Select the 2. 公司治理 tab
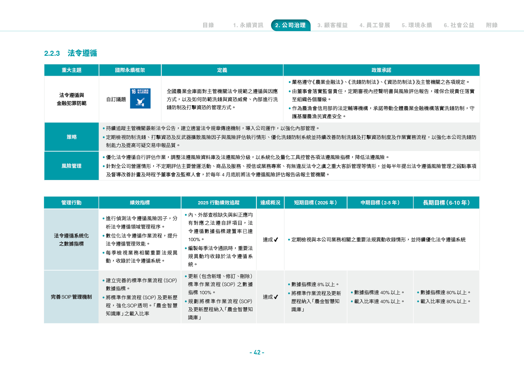 point(291,25)
